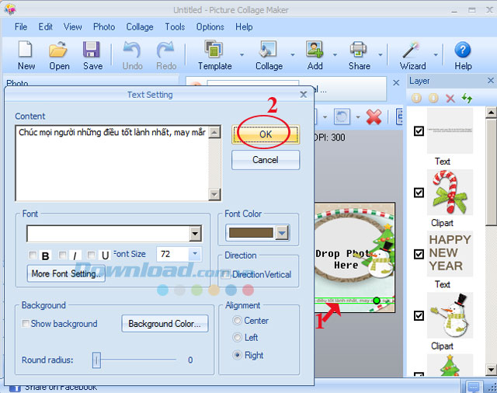Open the Tools menu
The image size is (497, 393).
(175, 27)
